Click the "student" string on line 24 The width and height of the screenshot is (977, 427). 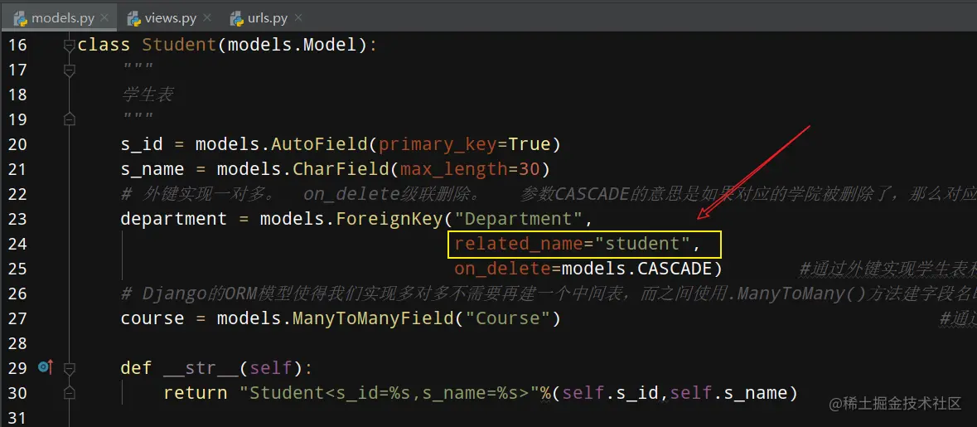[642, 244]
